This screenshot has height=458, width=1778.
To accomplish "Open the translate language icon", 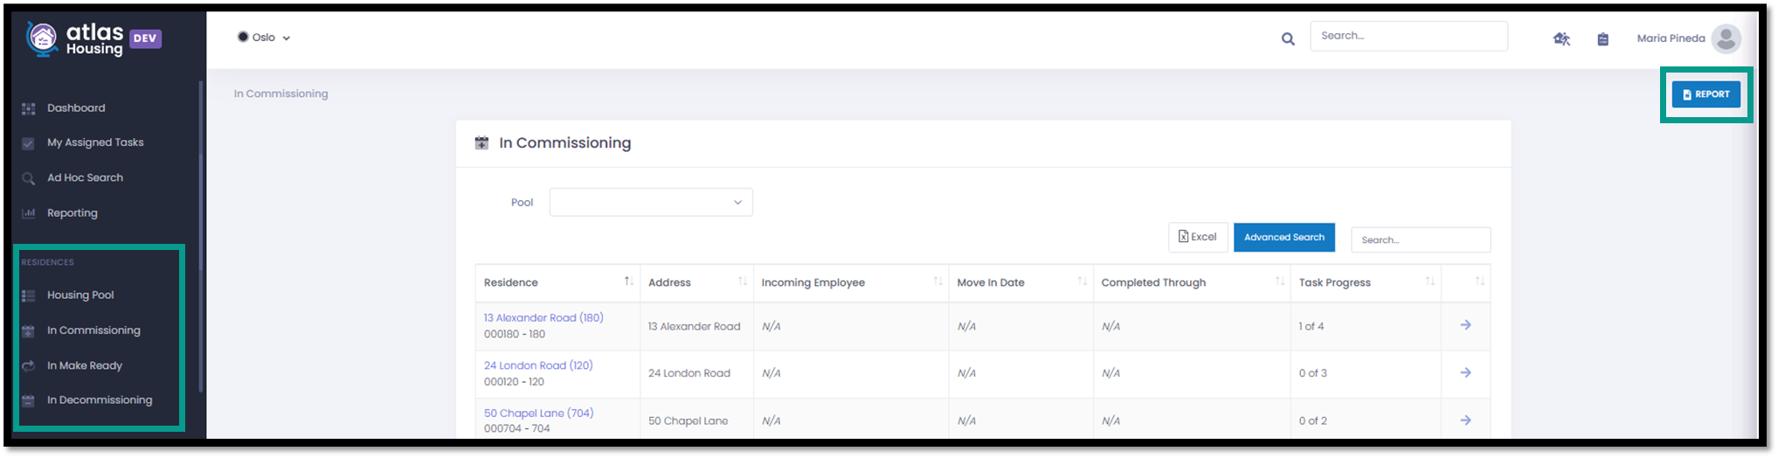I will (1561, 38).
